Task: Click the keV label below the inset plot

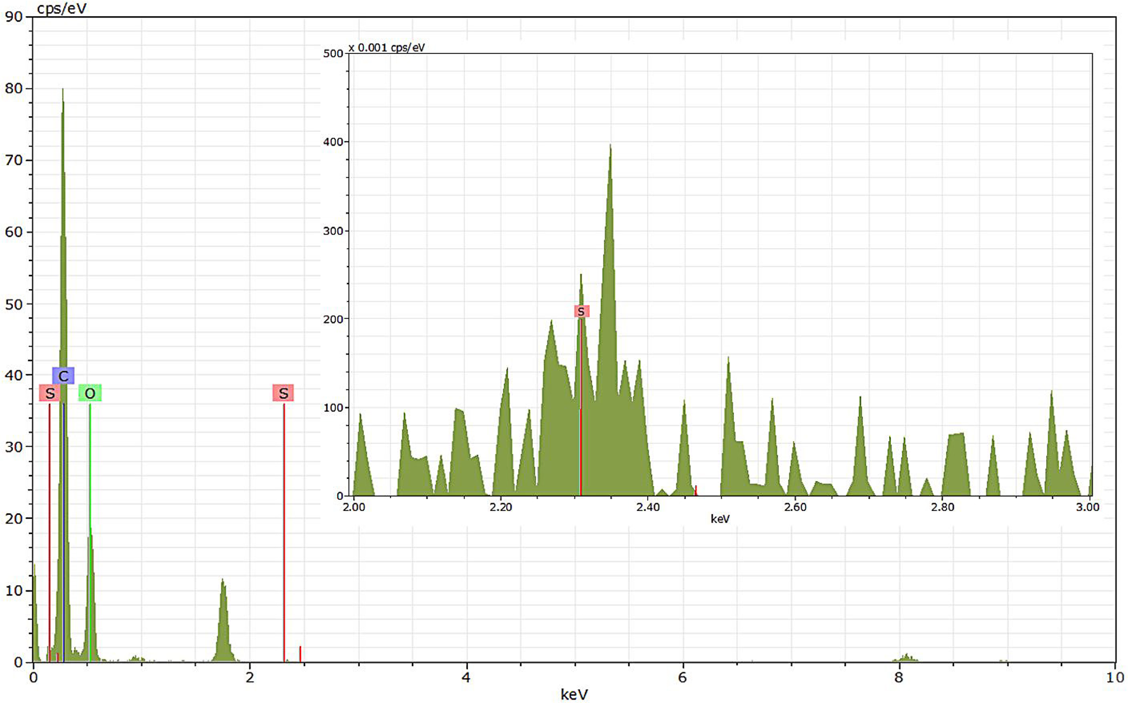Action: [x=719, y=519]
